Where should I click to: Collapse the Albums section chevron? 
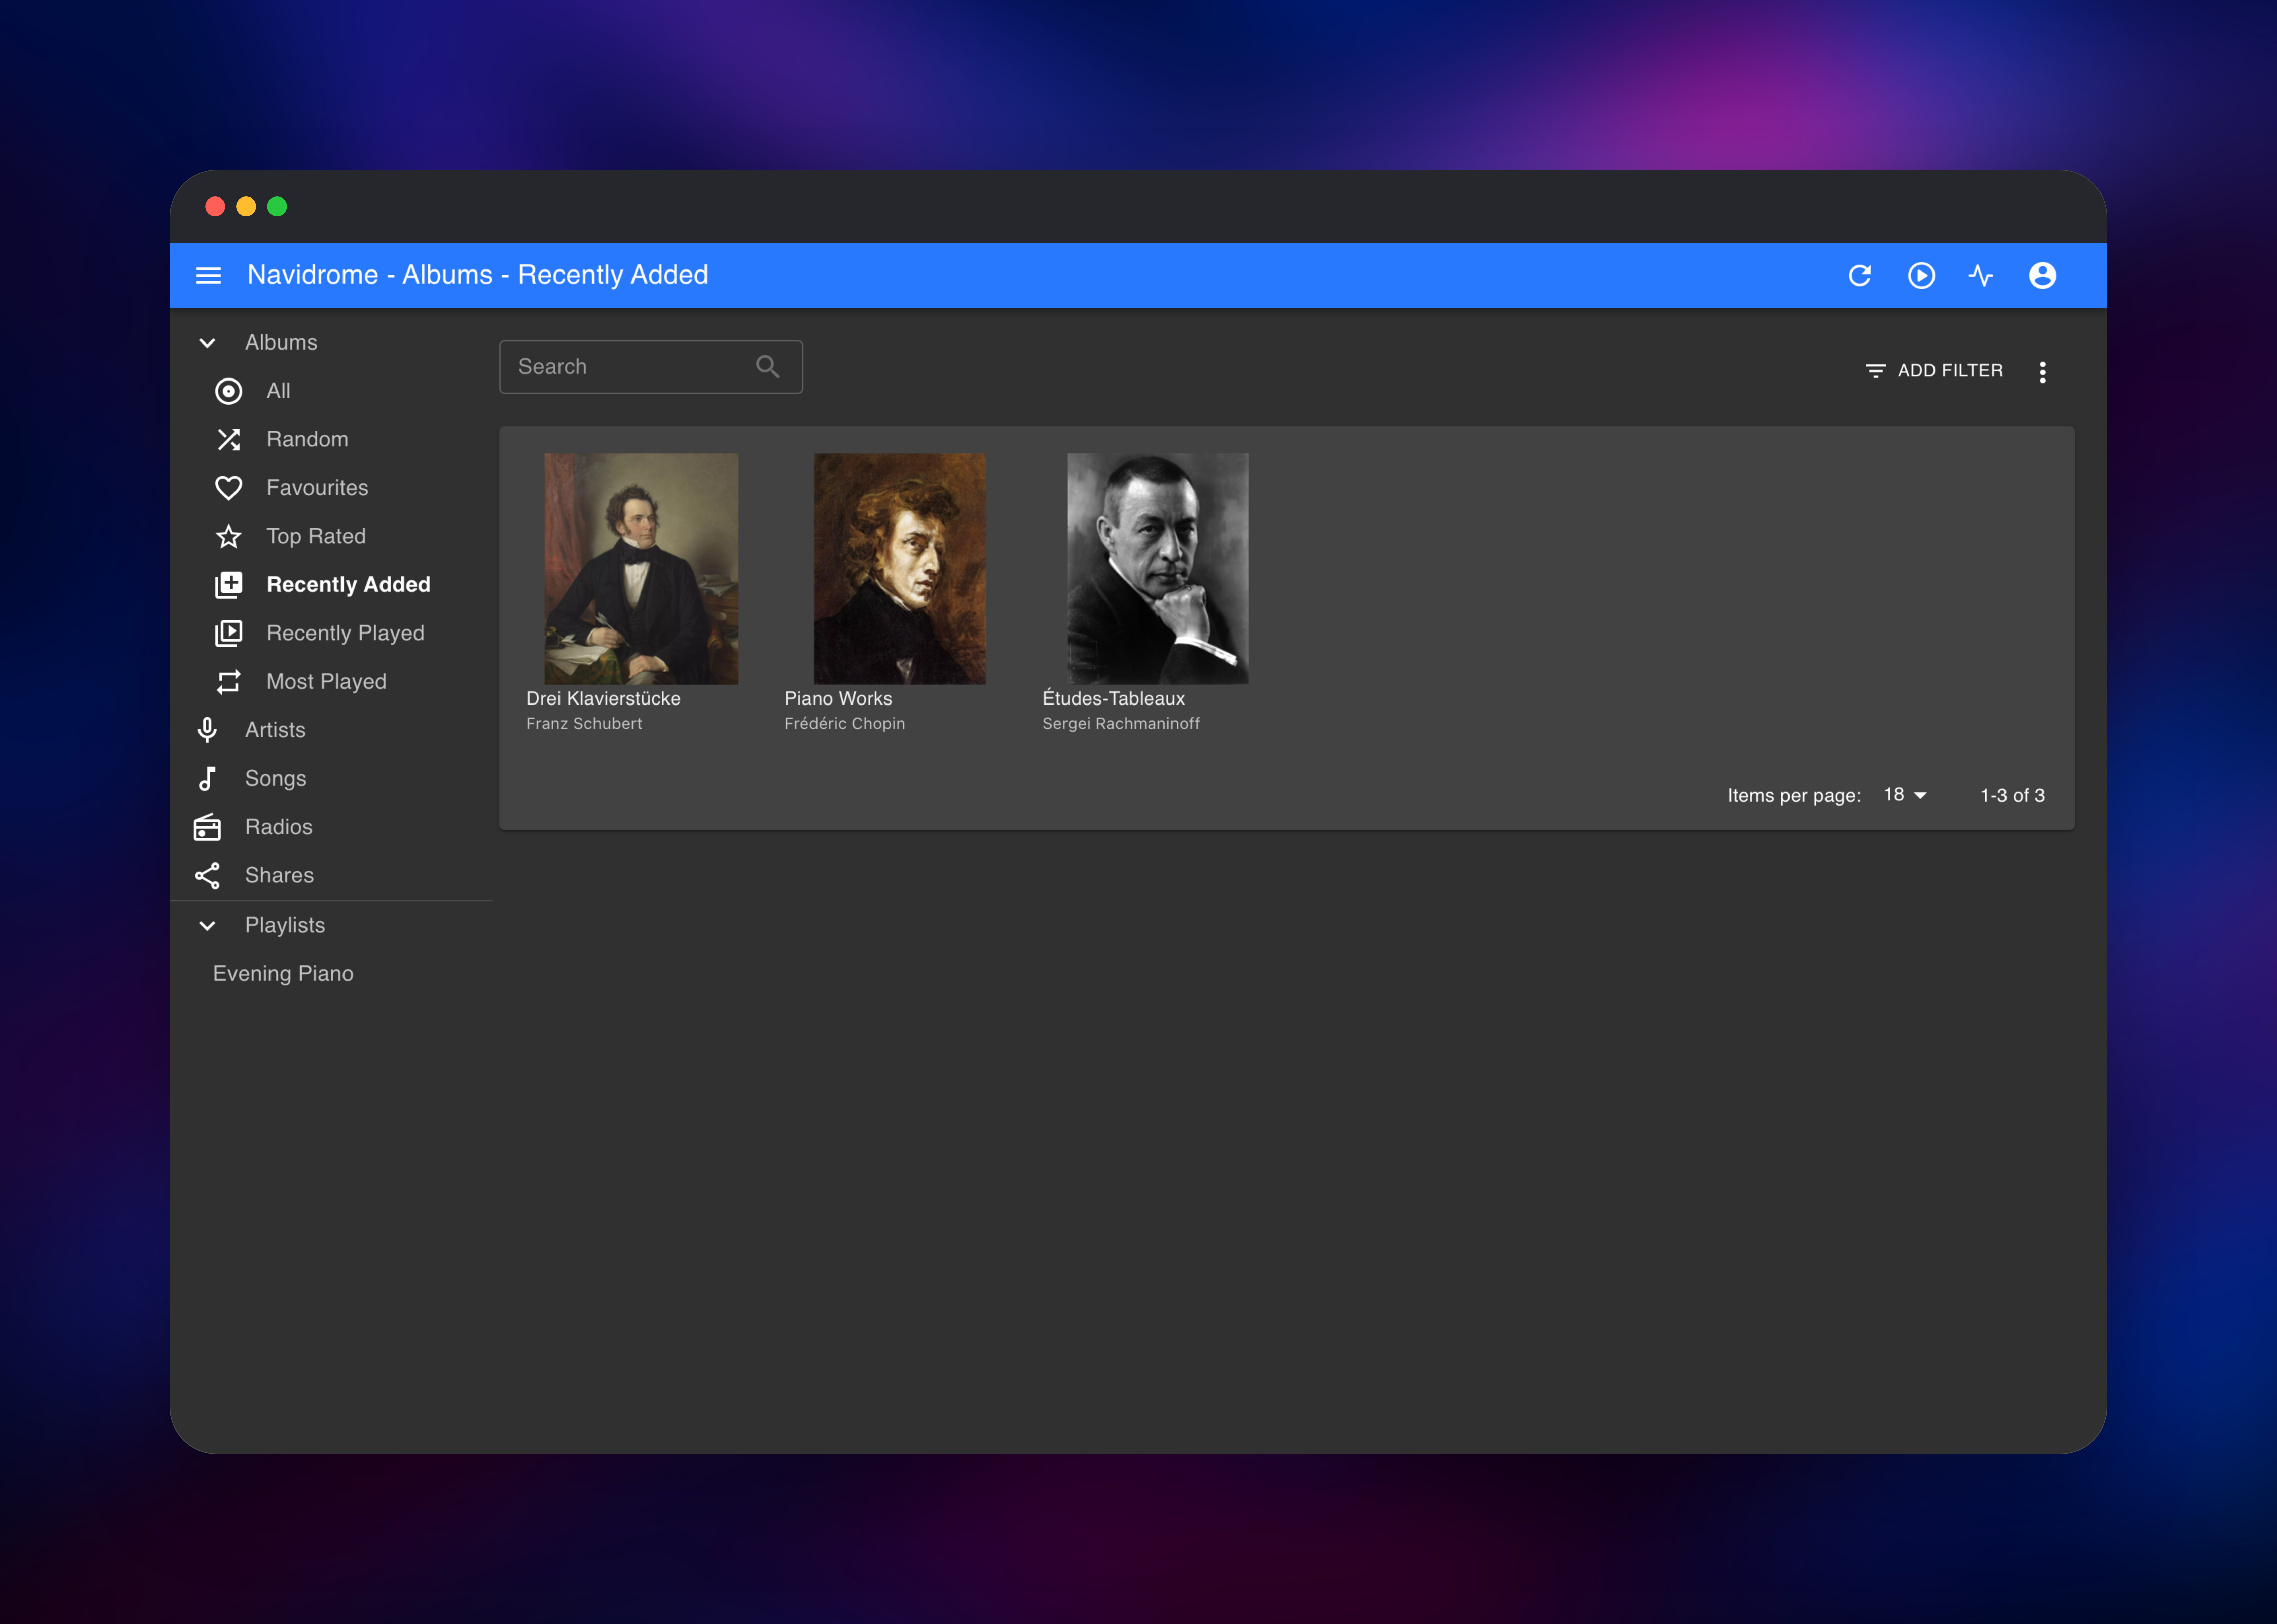point(207,343)
